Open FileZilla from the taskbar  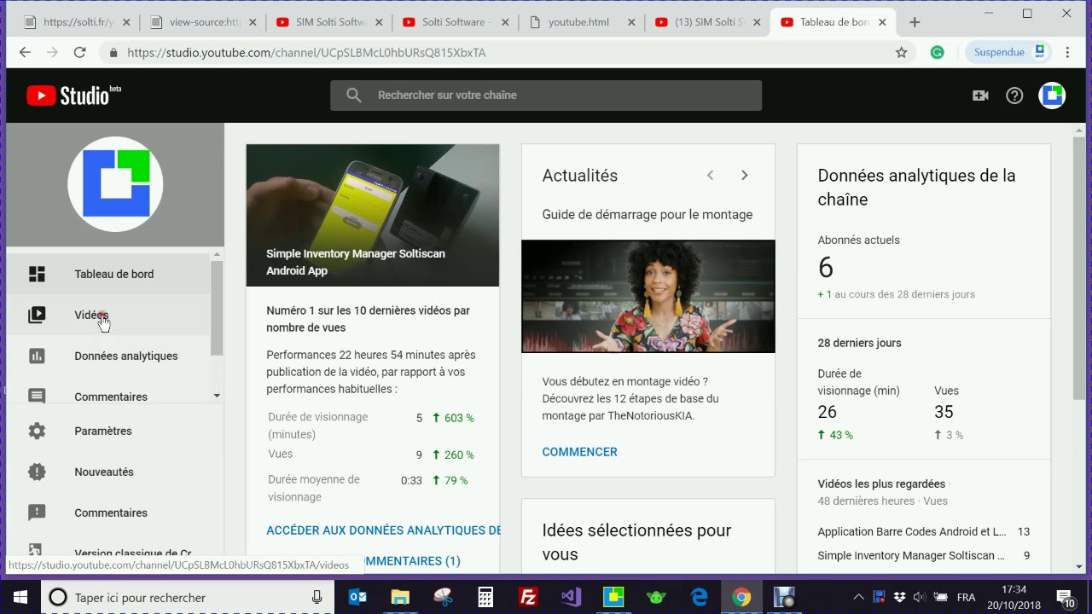coord(528,597)
